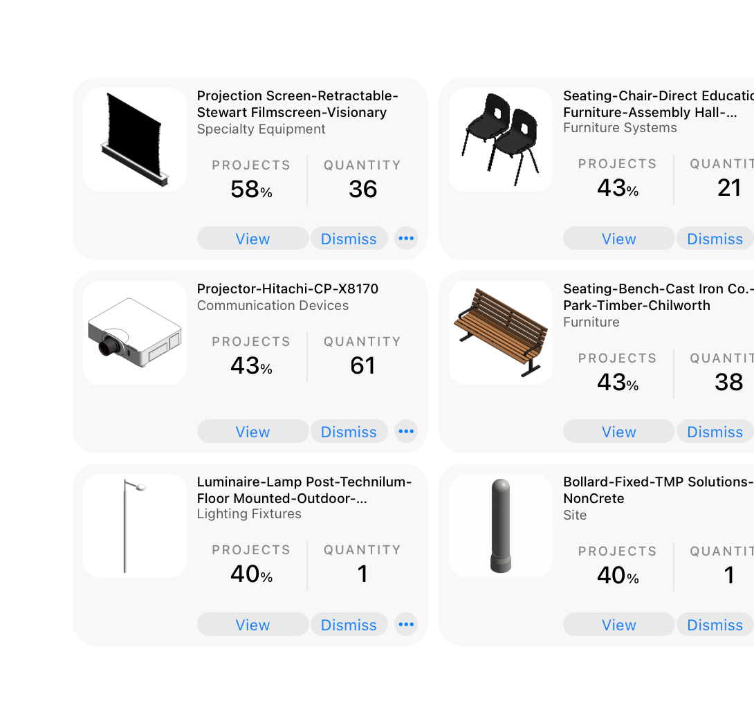View the Projector-Hitachi-CP-X8170 item
This screenshot has height=703, width=754.
(253, 431)
